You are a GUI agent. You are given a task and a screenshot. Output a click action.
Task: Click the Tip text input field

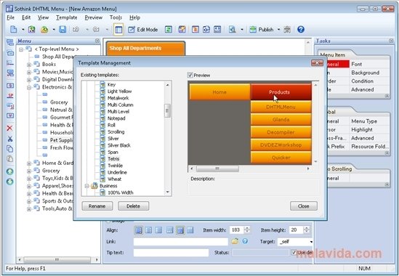pyautogui.click(x=171, y=253)
